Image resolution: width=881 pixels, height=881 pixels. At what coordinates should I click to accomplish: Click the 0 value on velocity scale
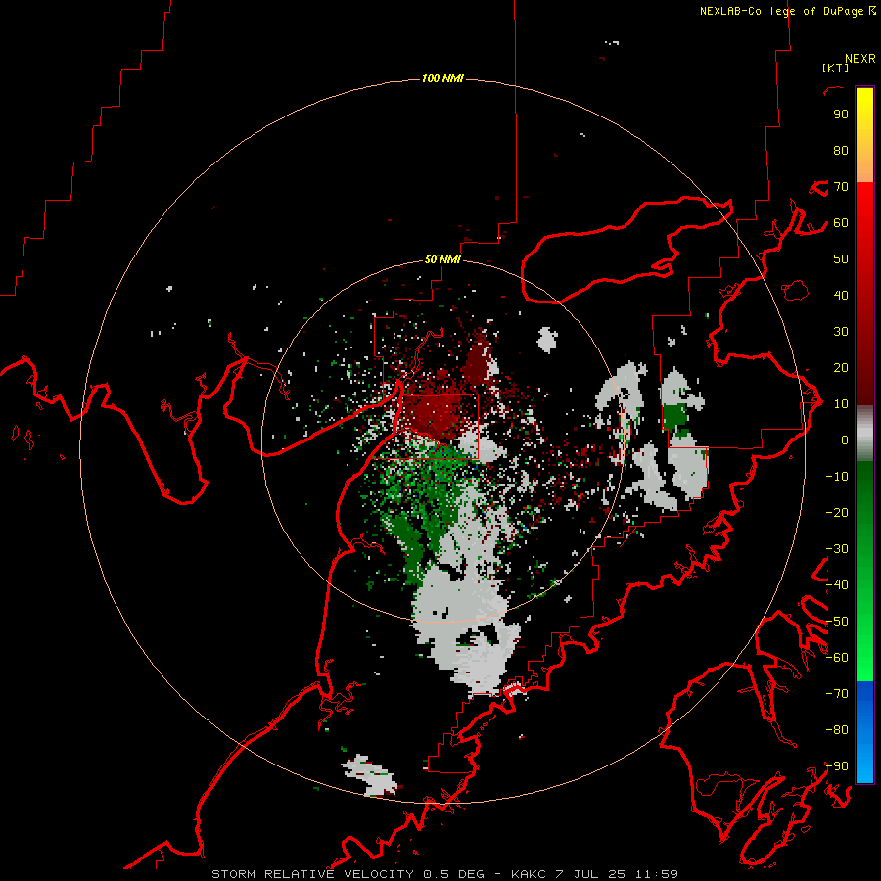tap(845, 440)
